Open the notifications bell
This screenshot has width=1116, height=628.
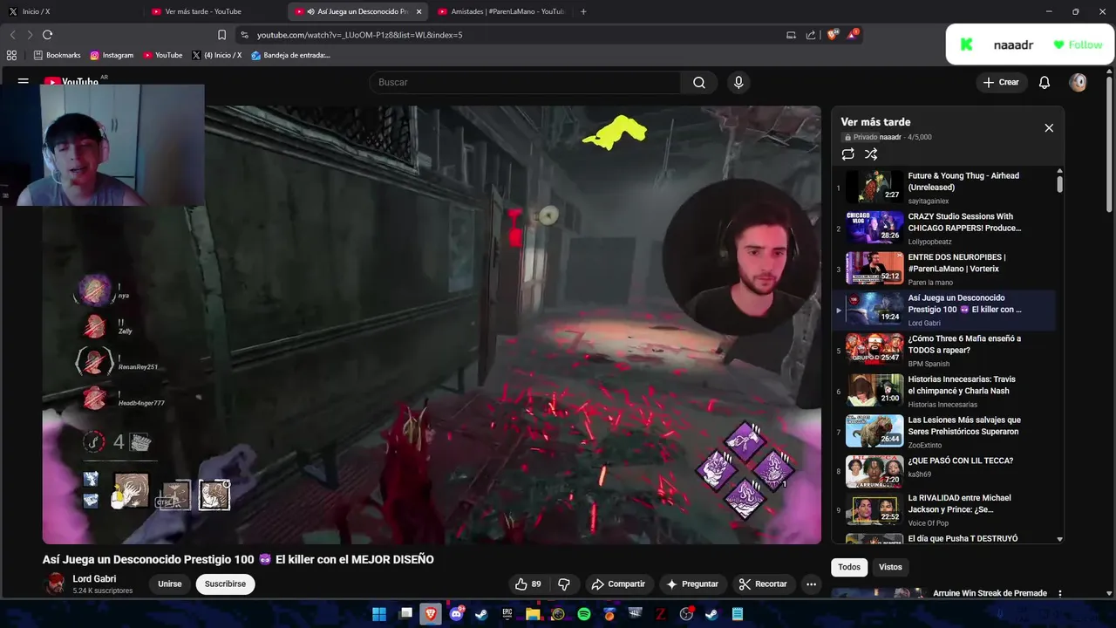click(1045, 82)
